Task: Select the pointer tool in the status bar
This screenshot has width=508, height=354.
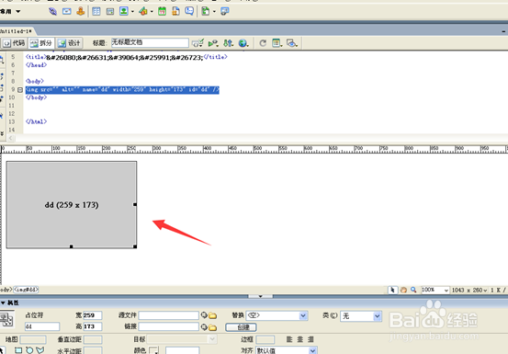Action: 392,290
